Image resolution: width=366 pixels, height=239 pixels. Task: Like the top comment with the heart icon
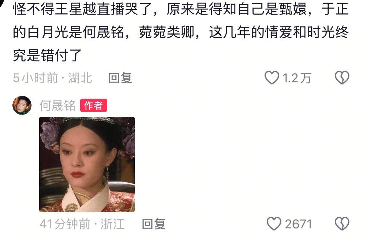pyautogui.click(x=272, y=78)
